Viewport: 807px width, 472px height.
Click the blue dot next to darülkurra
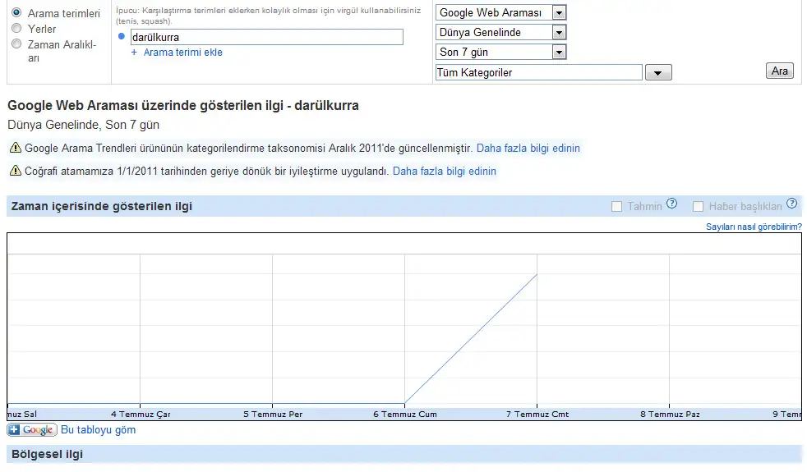122,36
